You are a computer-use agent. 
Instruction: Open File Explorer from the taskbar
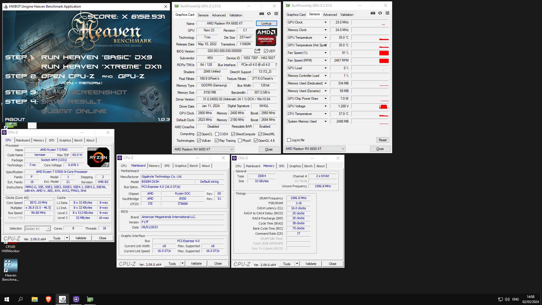pyautogui.click(x=34, y=299)
